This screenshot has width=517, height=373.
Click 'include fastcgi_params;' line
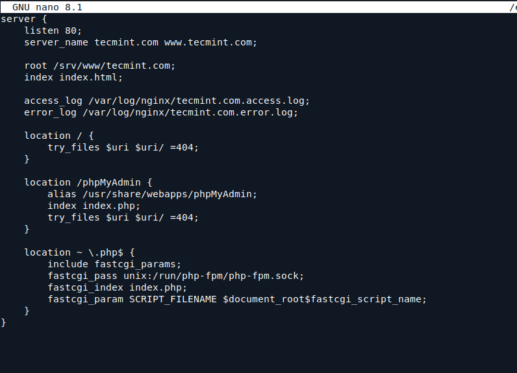(x=114, y=264)
